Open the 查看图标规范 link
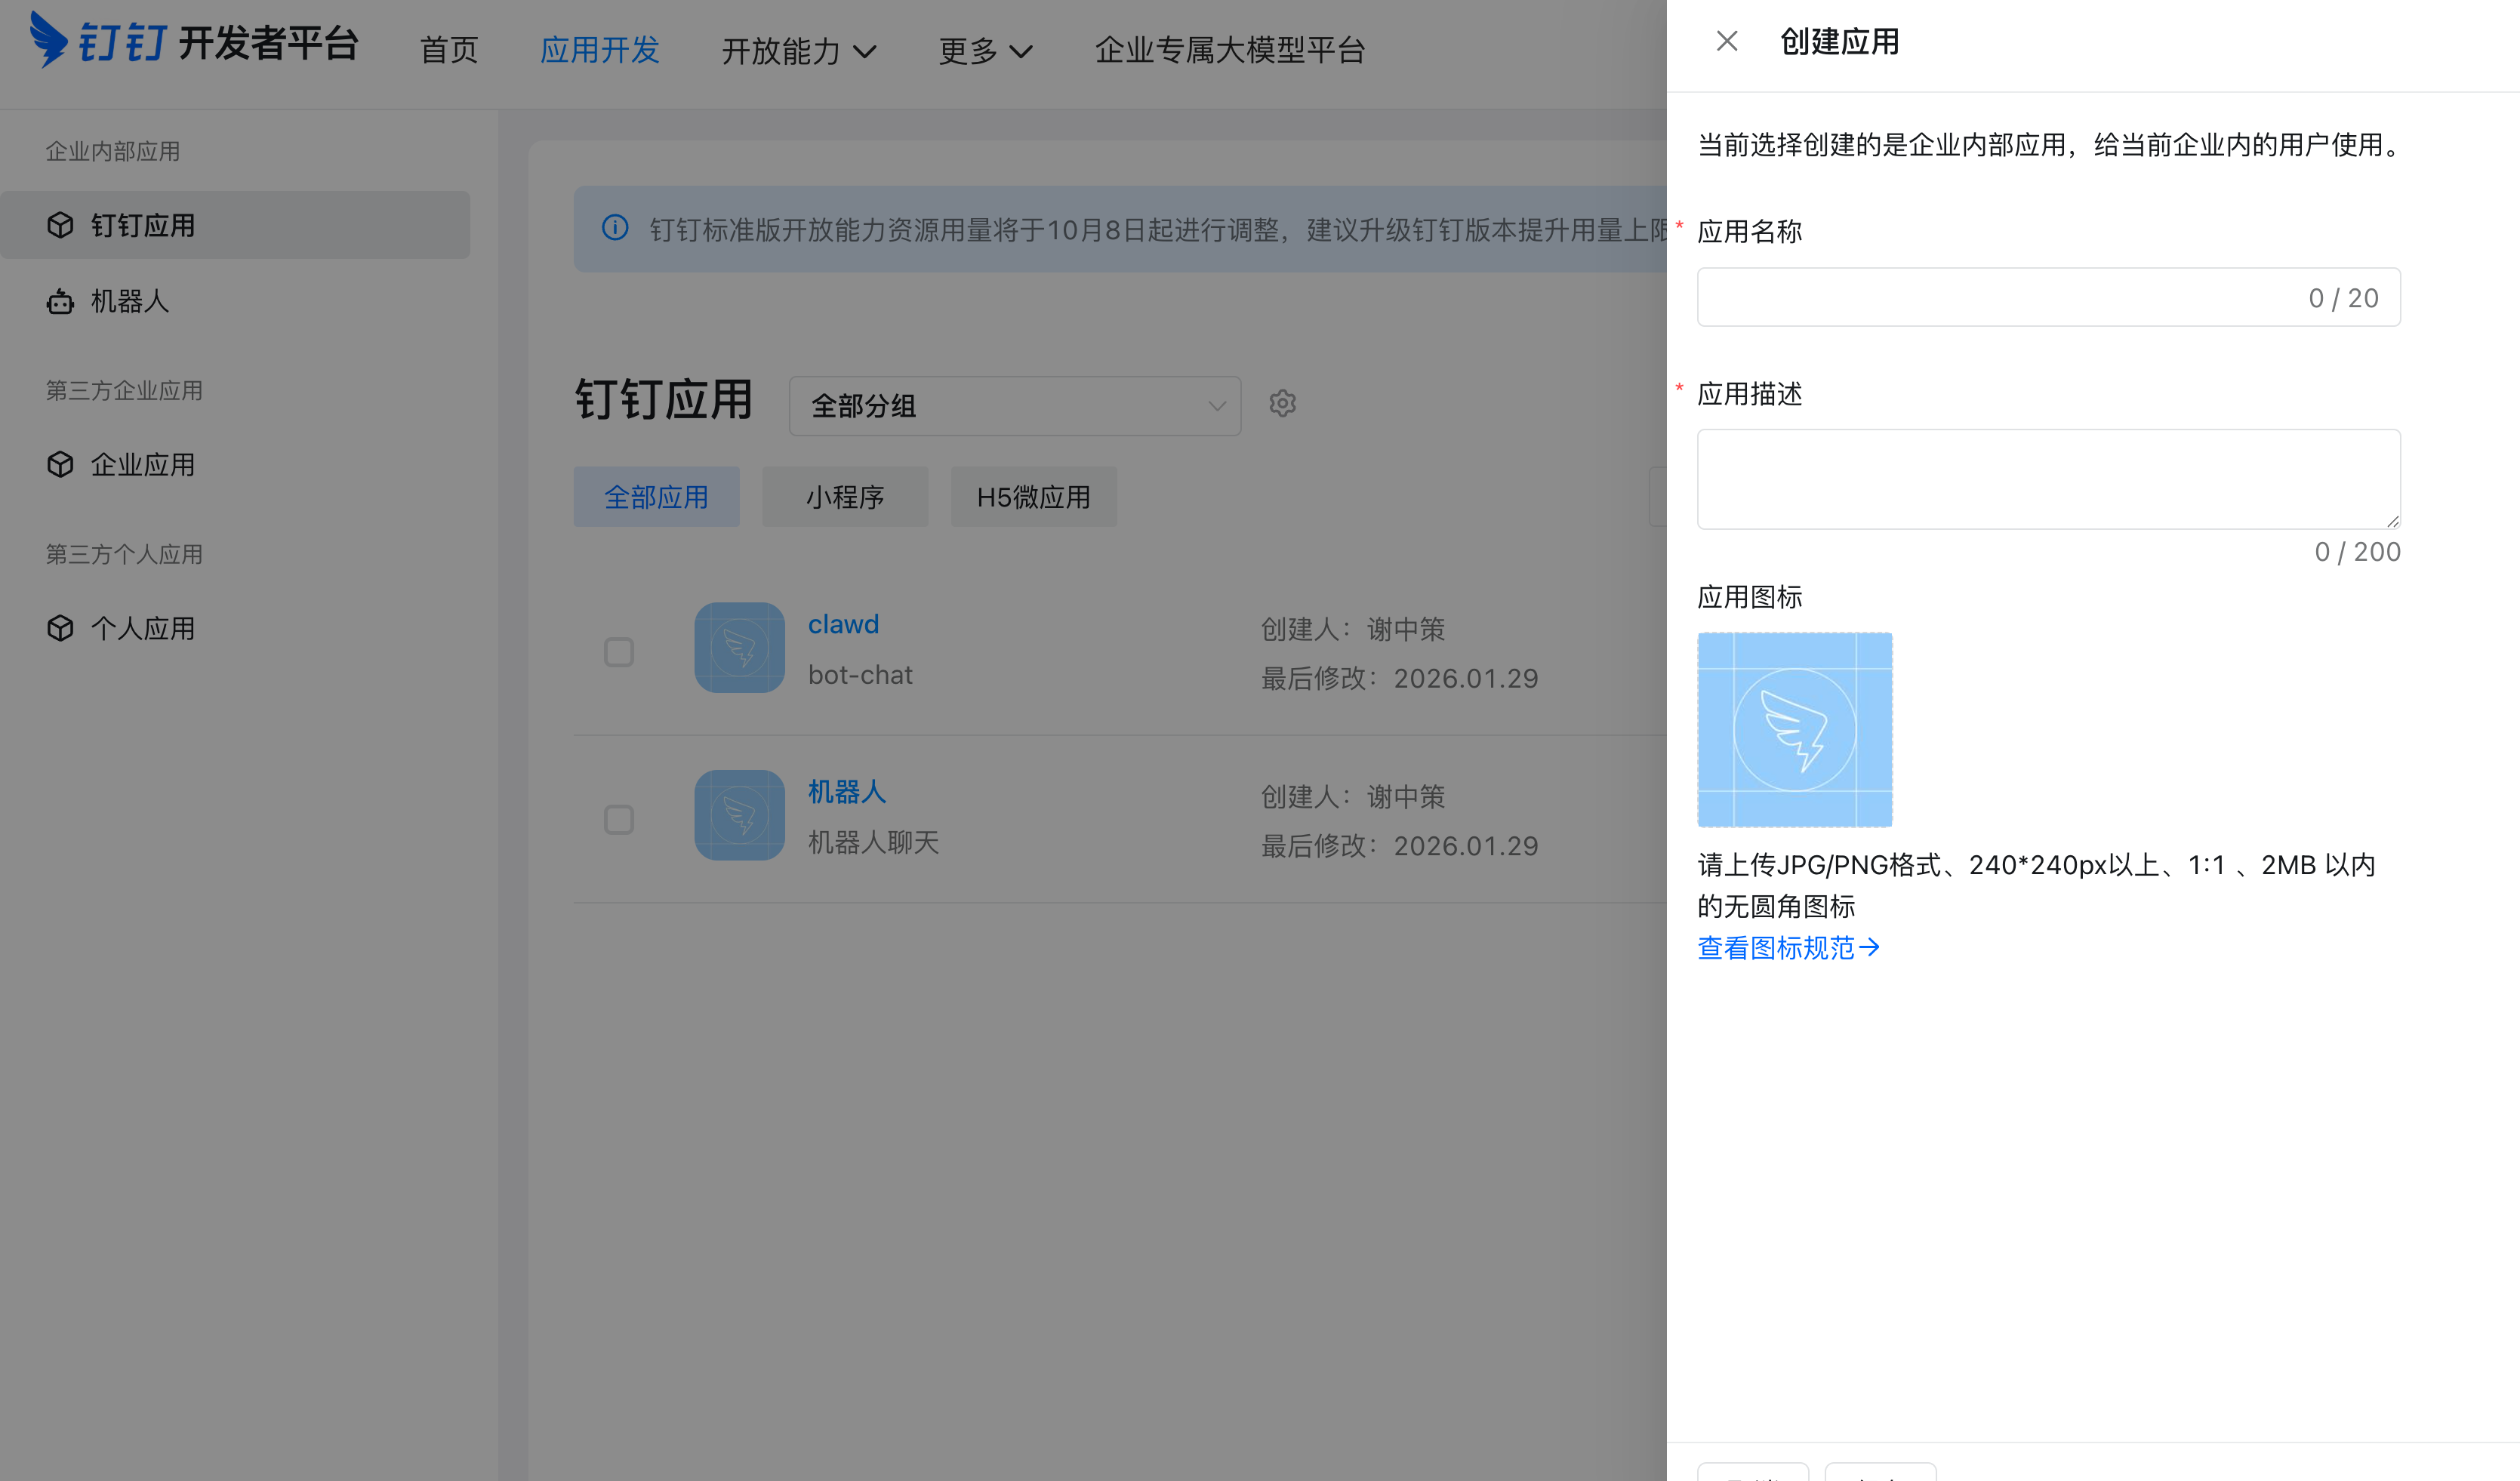The width and height of the screenshot is (2520, 1481). (1789, 947)
